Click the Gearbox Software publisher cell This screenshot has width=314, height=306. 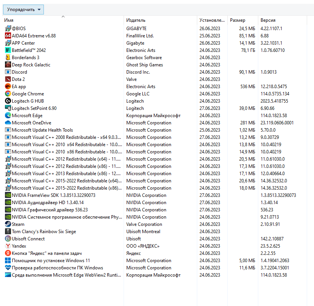click(x=144, y=58)
